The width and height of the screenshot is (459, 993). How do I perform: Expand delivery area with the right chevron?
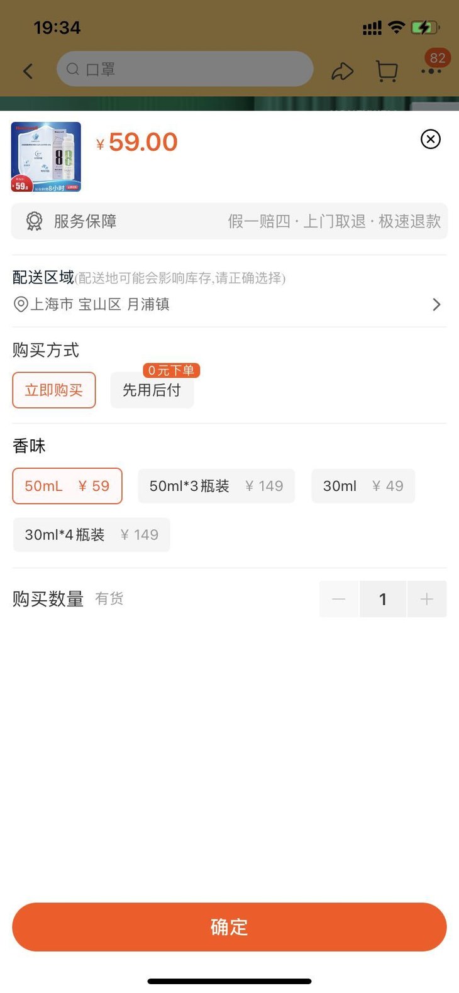[x=437, y=305]
